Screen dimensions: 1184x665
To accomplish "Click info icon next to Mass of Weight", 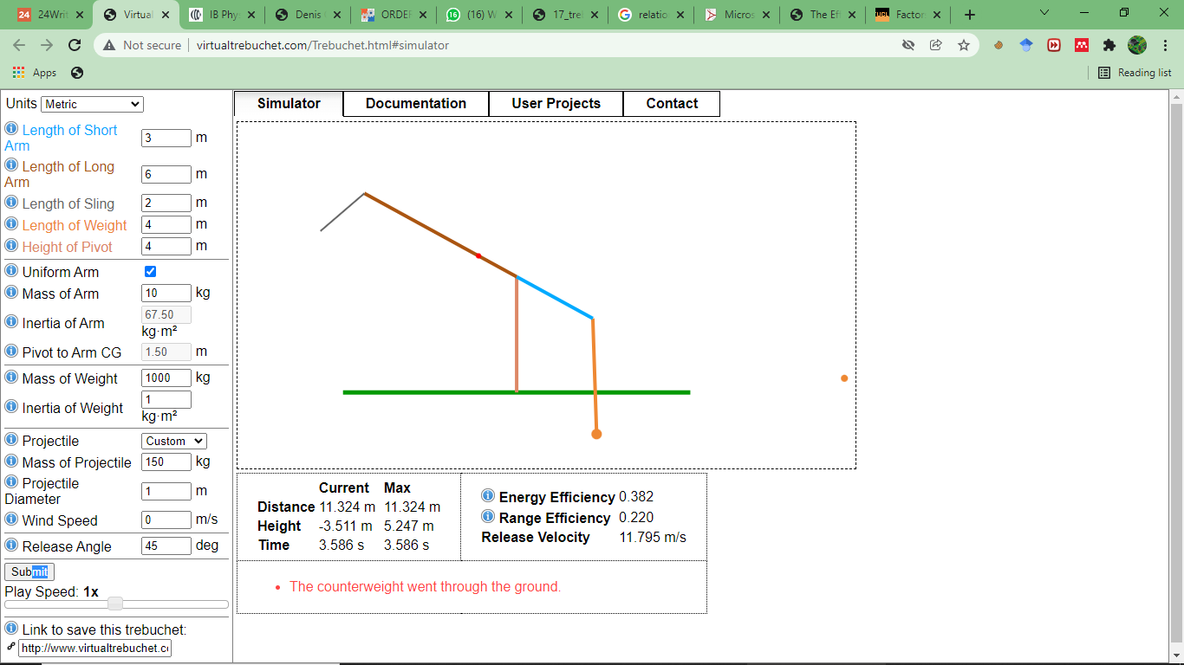I will coord(11,378).
